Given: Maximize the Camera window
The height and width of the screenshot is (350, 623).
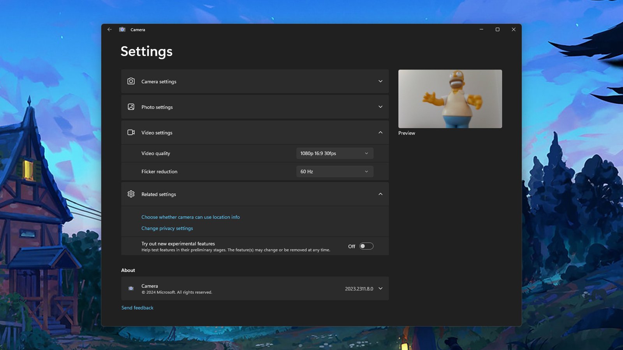Looking at the screenshot, I should 497,30.
